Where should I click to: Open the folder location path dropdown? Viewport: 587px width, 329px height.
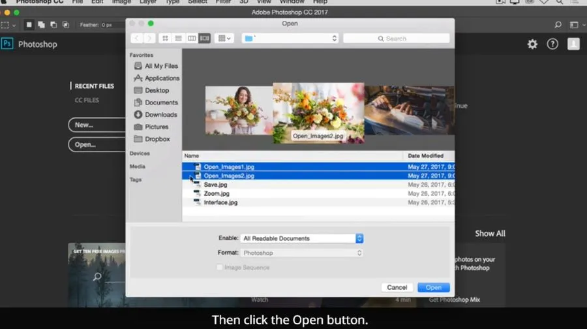290,39
